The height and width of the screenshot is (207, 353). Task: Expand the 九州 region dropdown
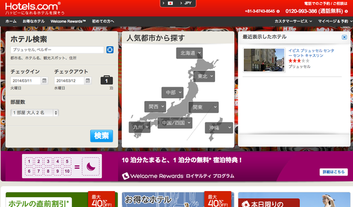click(140, 128)
